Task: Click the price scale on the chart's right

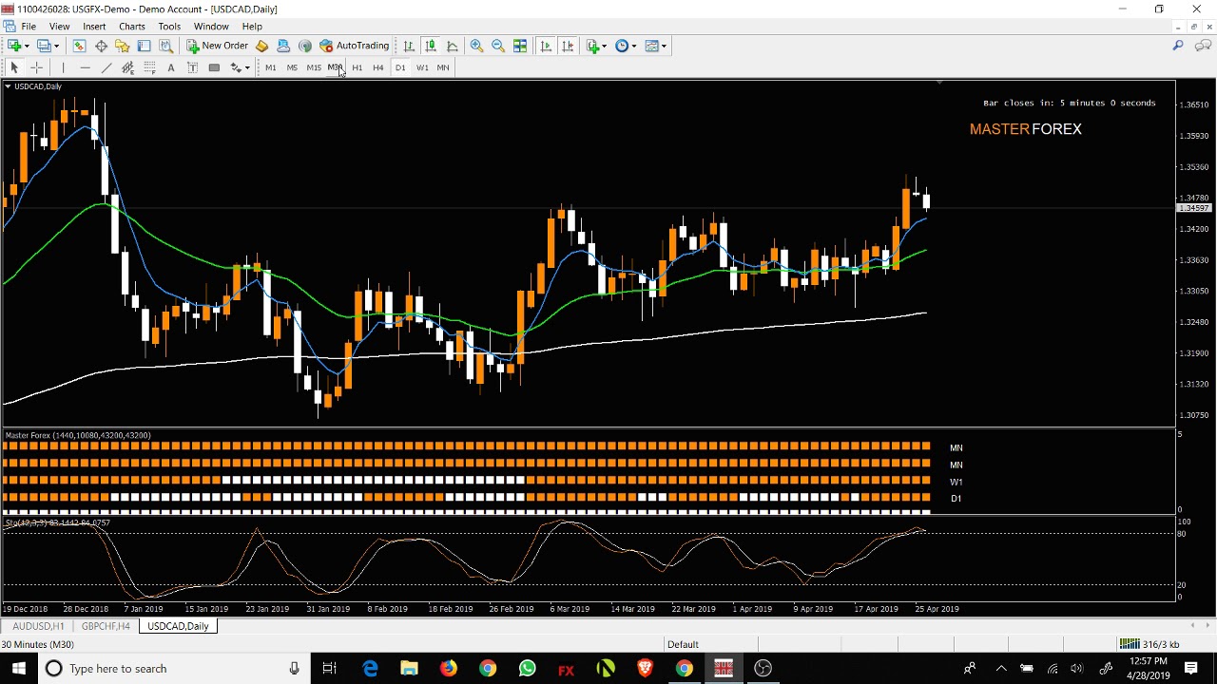Action: [x=1194, y=256]
